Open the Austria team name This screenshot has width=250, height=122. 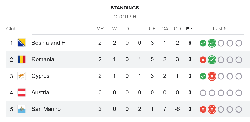click(x=40, y=92)
